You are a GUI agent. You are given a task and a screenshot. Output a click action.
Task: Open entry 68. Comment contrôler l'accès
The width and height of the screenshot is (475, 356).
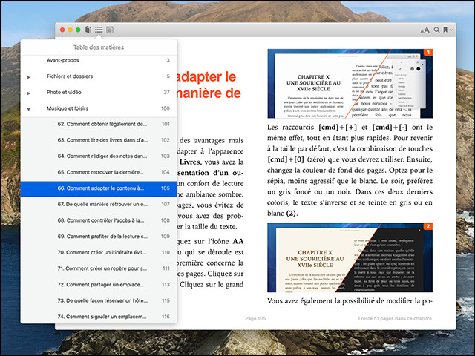(99, 220)
